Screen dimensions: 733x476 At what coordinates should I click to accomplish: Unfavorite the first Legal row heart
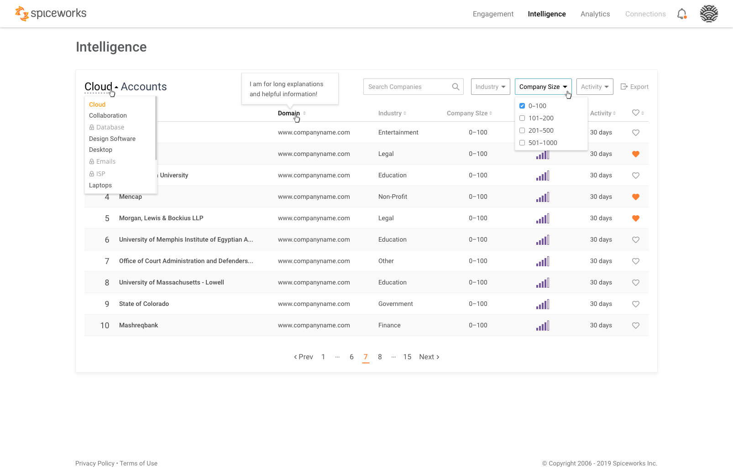pos(636,154)
